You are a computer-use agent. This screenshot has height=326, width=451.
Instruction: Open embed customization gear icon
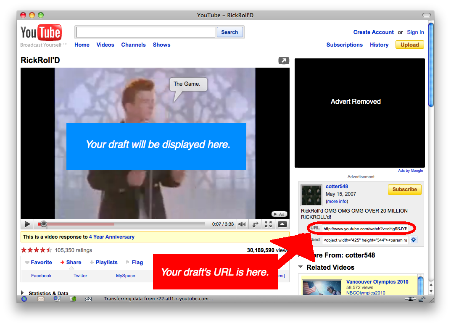(x=414, y=240)
